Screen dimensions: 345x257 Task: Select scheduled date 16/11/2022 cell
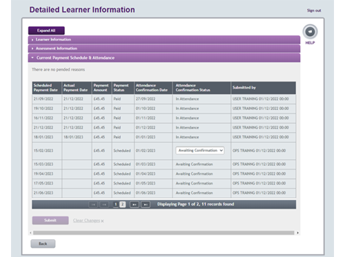pyautogui.click(x=47, y=118)
